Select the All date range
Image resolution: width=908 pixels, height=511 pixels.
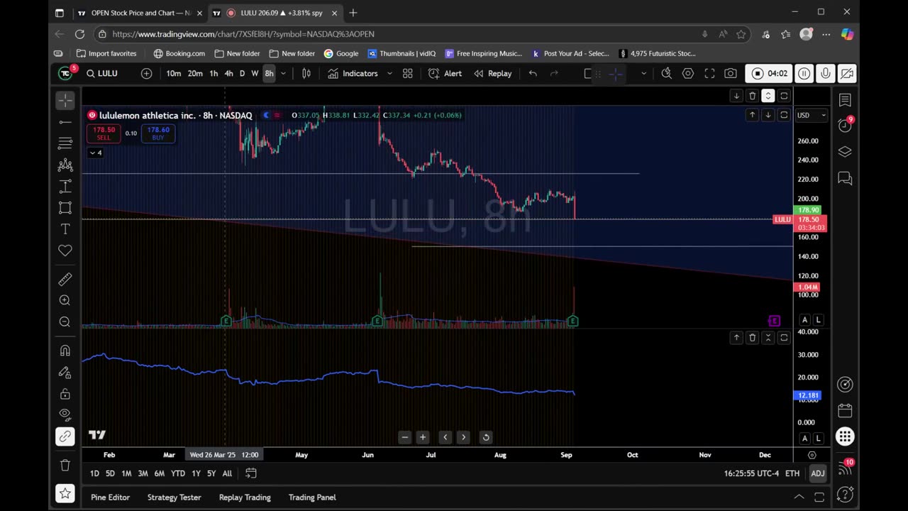tap(227, 473)
